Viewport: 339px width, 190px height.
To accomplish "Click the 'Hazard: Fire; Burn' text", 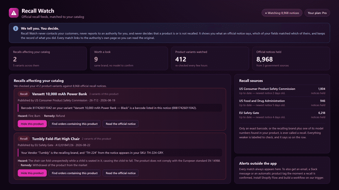I will tap(29, 116).
